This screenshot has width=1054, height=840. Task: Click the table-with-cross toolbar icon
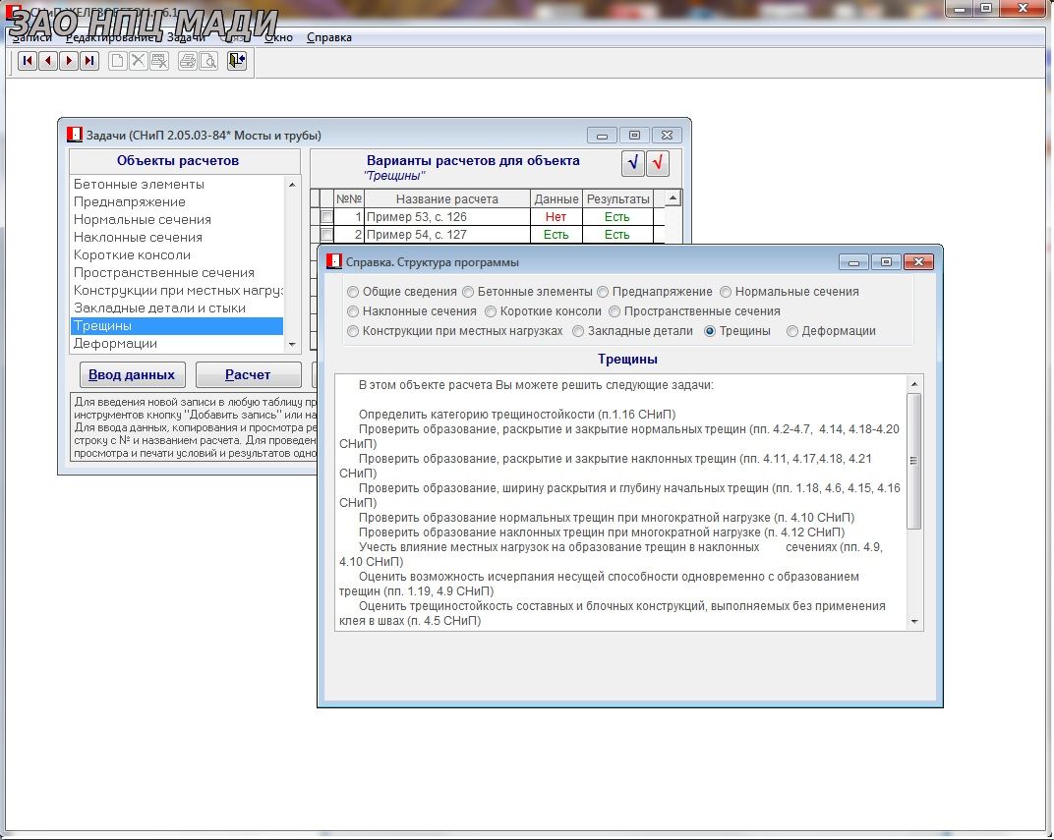(x=159, y=61)
